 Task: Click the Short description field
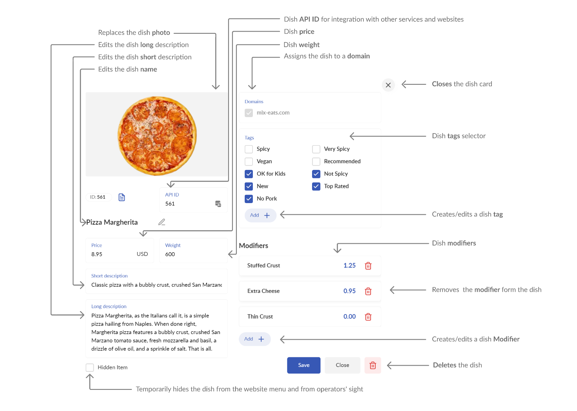point(156,281)
